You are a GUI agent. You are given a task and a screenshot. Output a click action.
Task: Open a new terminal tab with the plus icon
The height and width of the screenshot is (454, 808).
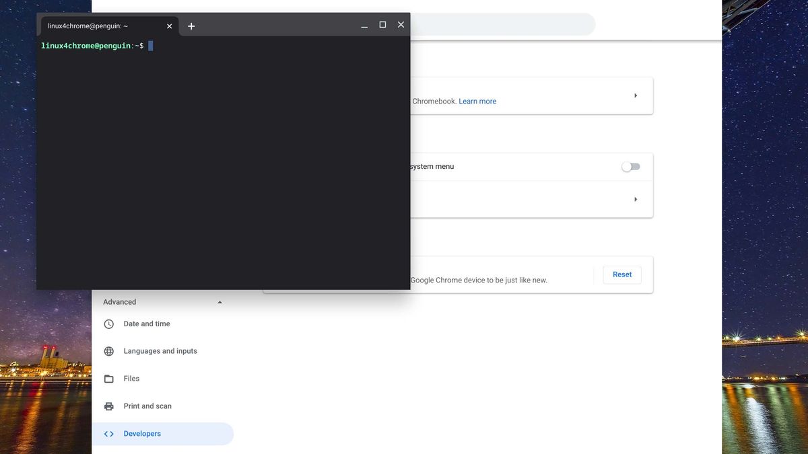[191, 26]
